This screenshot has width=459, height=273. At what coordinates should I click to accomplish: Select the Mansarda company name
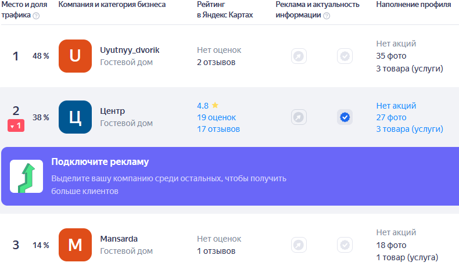pyautogui.click(x=119, y=239)
